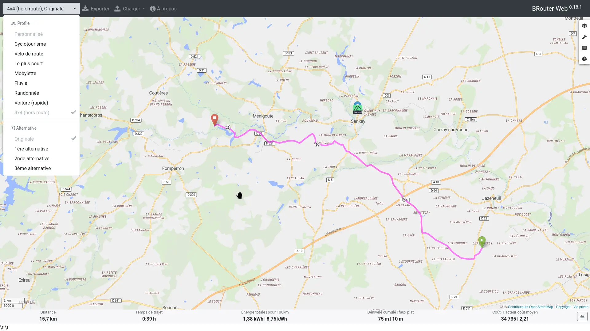Open the pie chart analysis icon
Screen dimensions: 590x331
(x=584, y=59)
